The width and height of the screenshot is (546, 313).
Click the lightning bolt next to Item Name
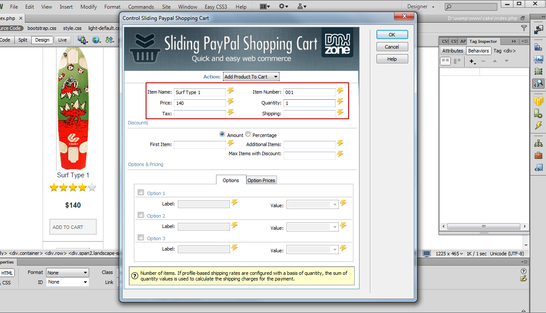click(x=230, y=91)
